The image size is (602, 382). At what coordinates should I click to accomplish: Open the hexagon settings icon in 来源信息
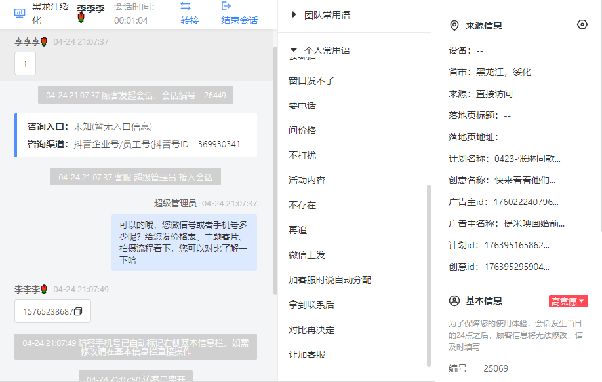[582, 24]
